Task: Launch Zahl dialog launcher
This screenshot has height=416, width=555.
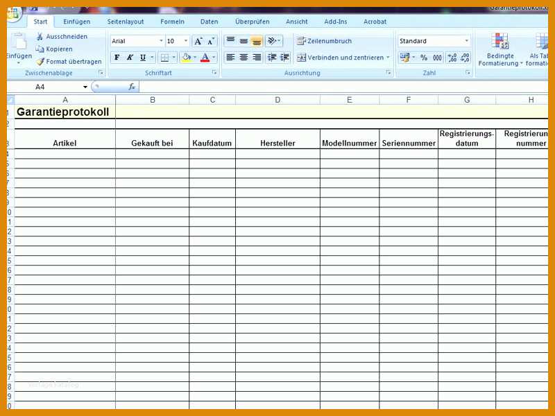Action: pyautogui.click(x=468, y=73)
